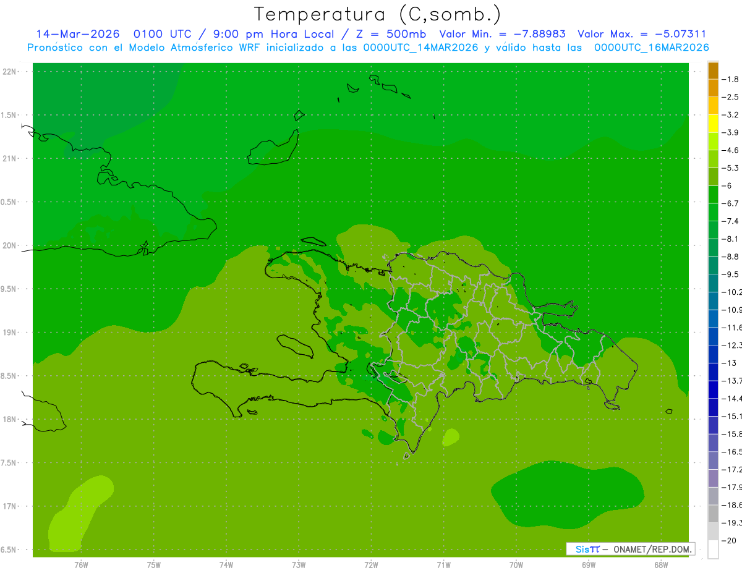Screen dimensions: 742x573
Task: Click the colorbar value -16.5
Action: 731,452
